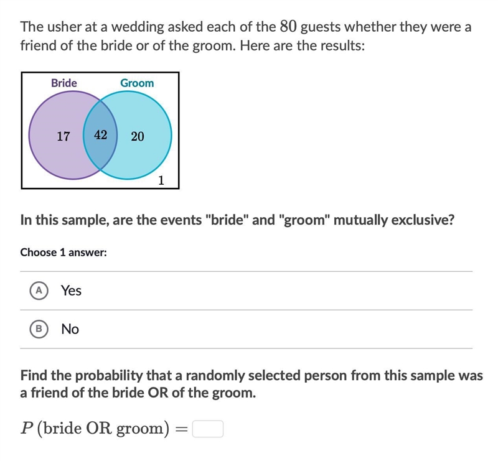
Task: Choose the "Yes" answer text
Action: click(71, 291)
